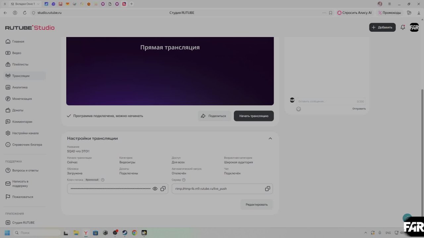Copy the stream key
This screenshot has width=424, height=238.
[x=163, y=189]
